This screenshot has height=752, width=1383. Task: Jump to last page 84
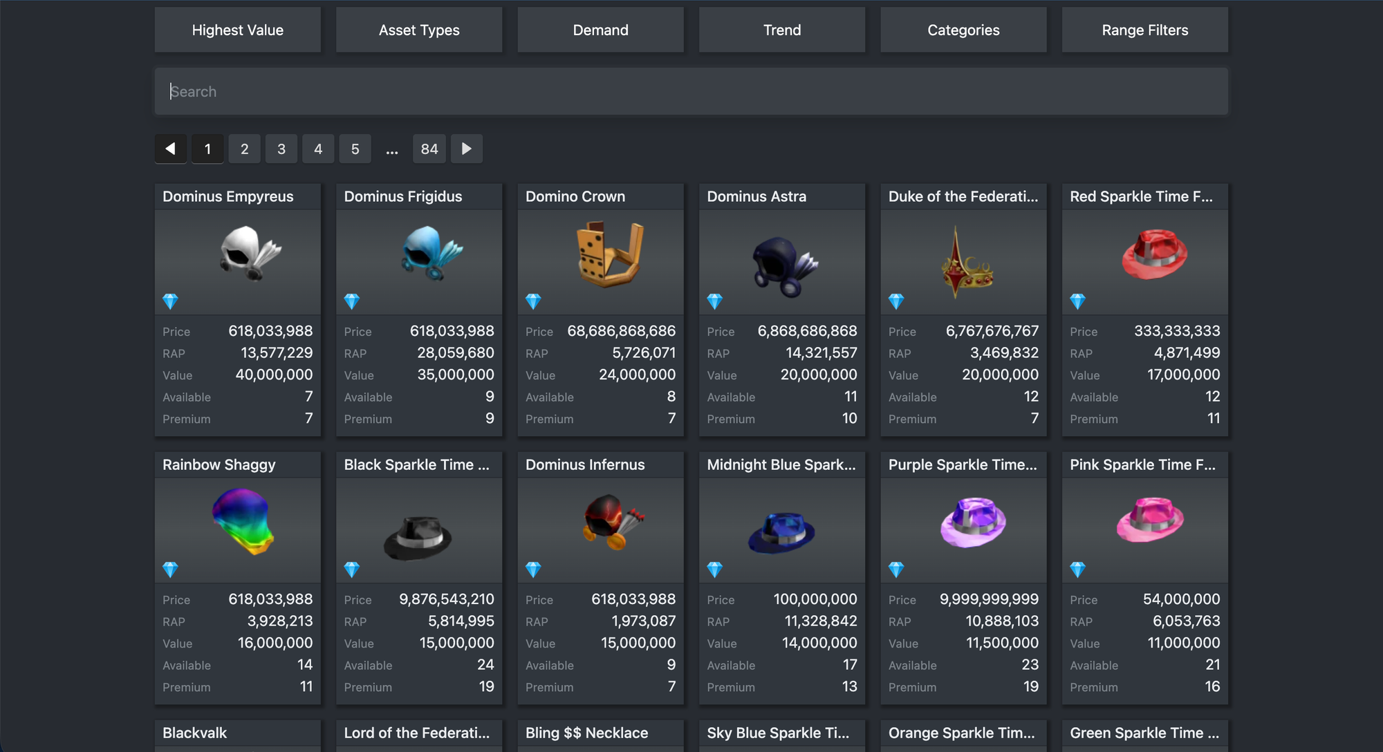429,149
